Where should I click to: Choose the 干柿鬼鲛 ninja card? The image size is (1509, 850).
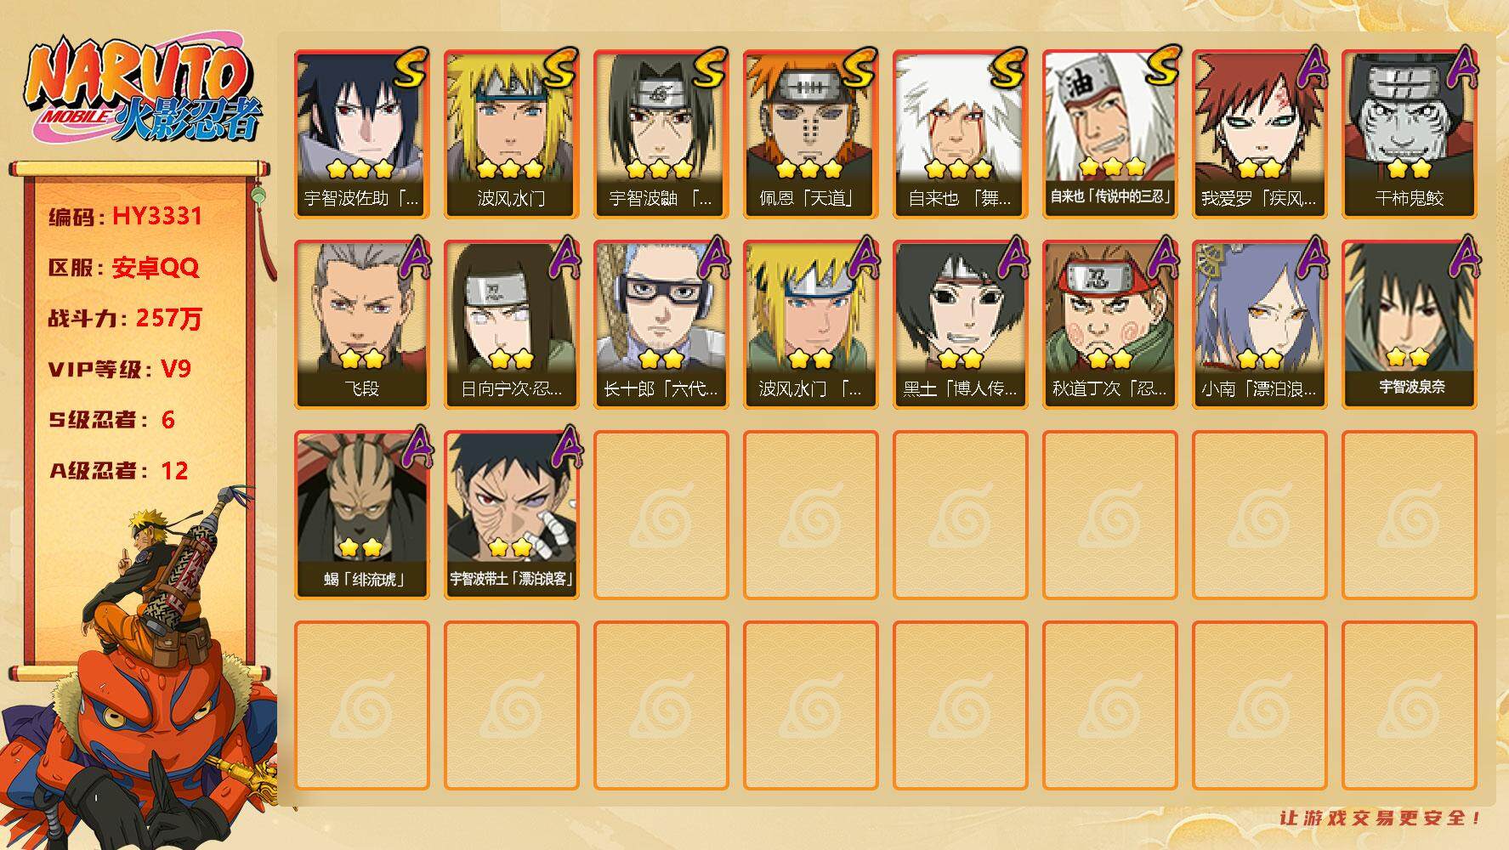point(1409,134)
